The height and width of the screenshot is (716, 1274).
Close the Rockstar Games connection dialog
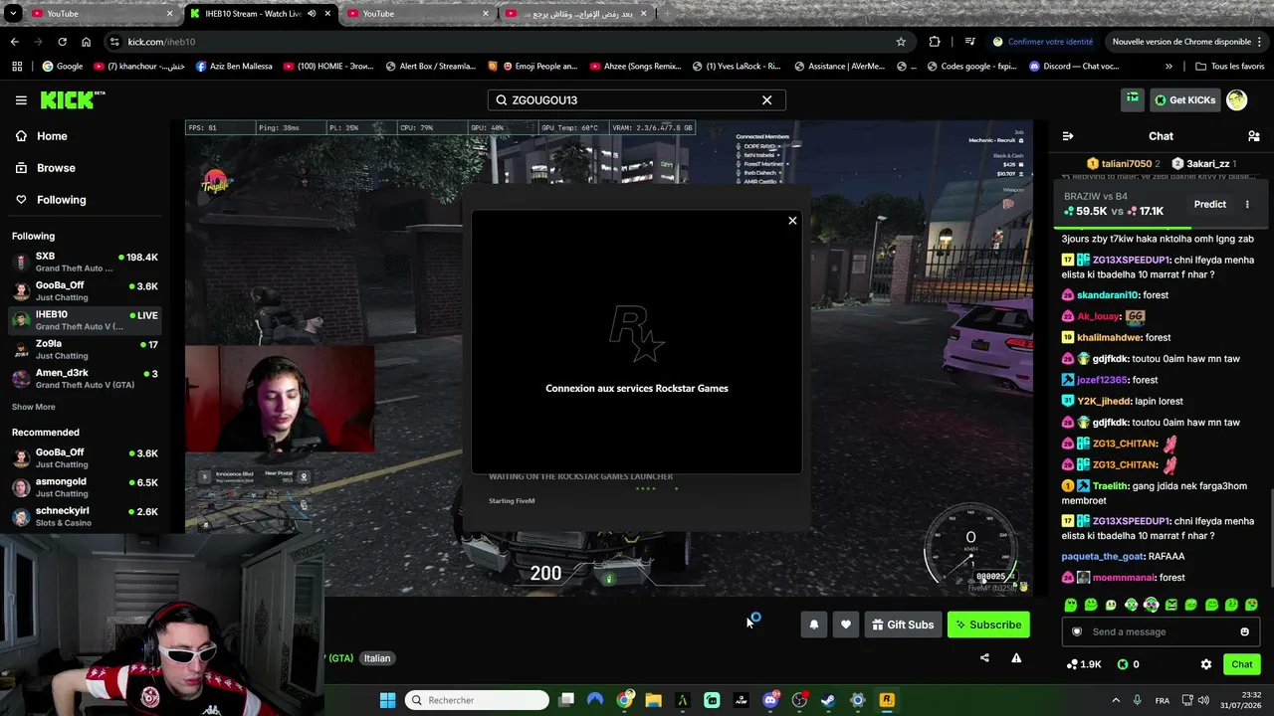[792, 221]
